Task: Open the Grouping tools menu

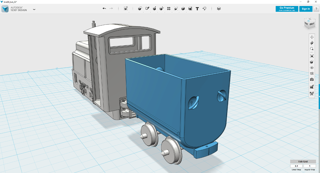Action: [x=176, y=8]
